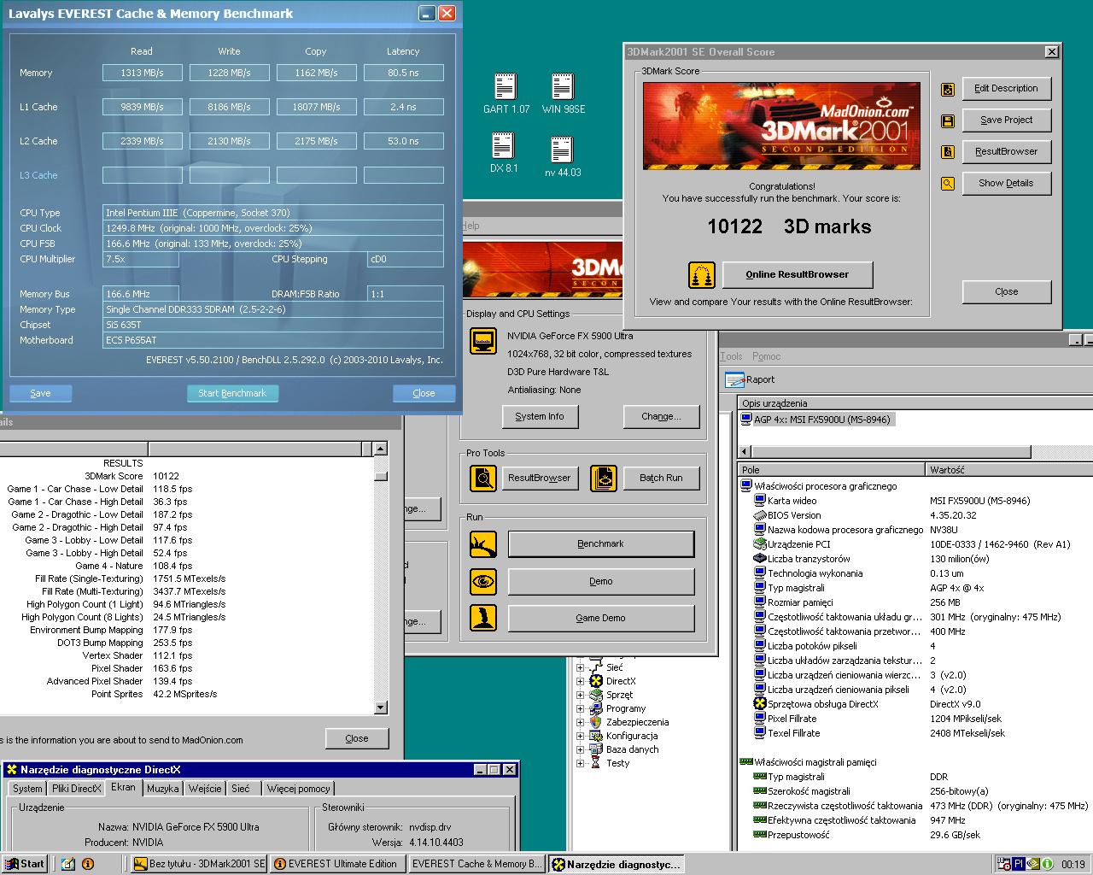Screen dimensions: 1093x875
Task: Click Batch Run icon in Pro Tools
Action: tap(603, 478)
